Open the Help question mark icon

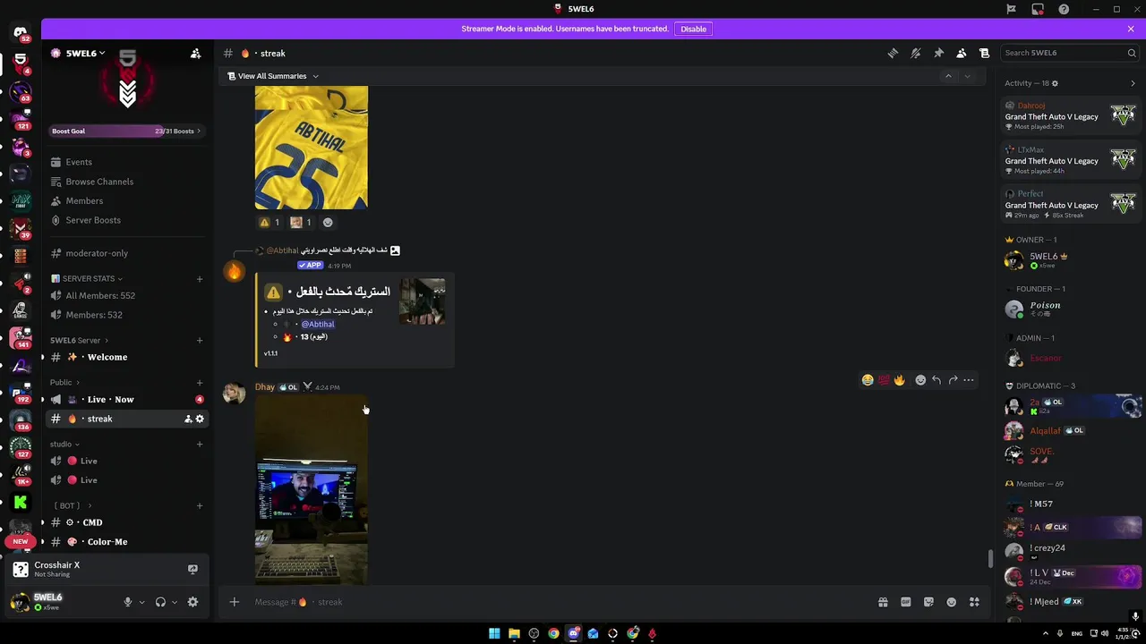[x=1064, y=9]
